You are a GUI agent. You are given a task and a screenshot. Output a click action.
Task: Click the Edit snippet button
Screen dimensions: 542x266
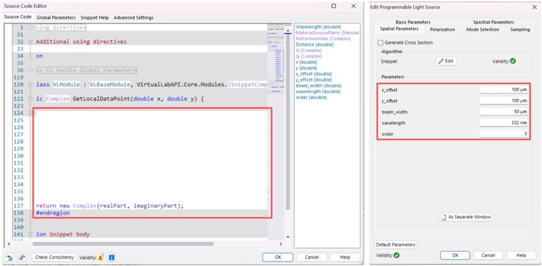pos(446,61)
